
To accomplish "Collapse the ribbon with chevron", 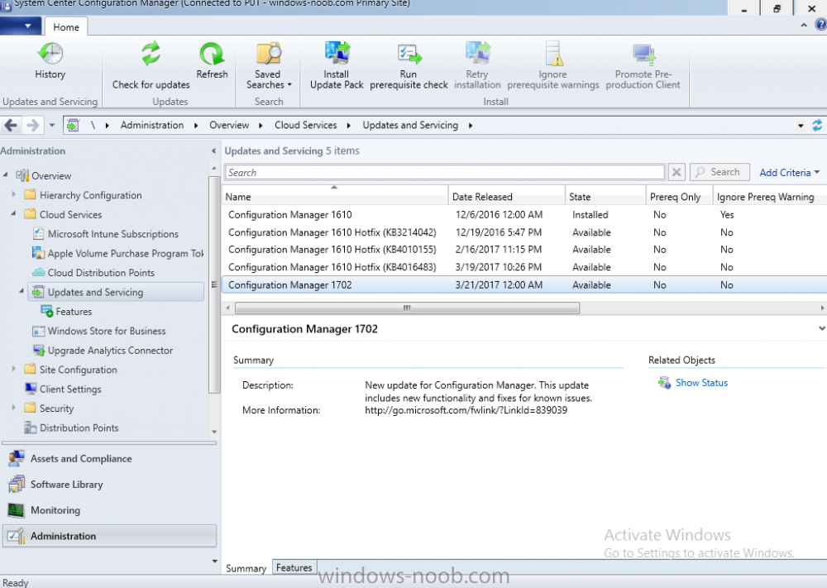I will pyautogui.click(x=804, y=25).
